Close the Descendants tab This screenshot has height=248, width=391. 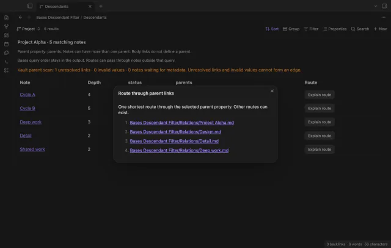point(90,7)
